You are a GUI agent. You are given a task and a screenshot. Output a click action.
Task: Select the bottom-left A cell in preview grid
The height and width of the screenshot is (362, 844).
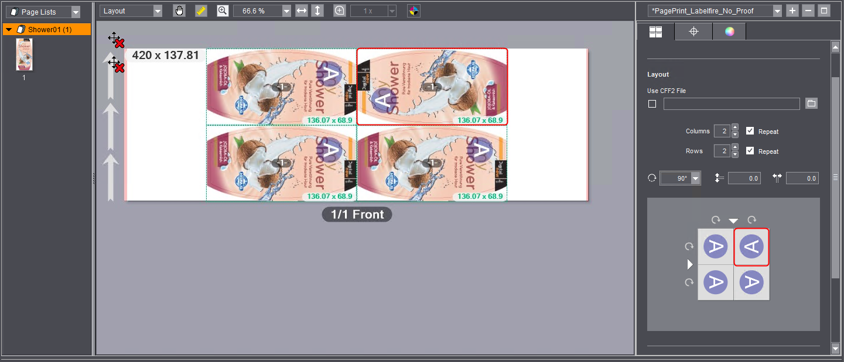pos(716,282)
